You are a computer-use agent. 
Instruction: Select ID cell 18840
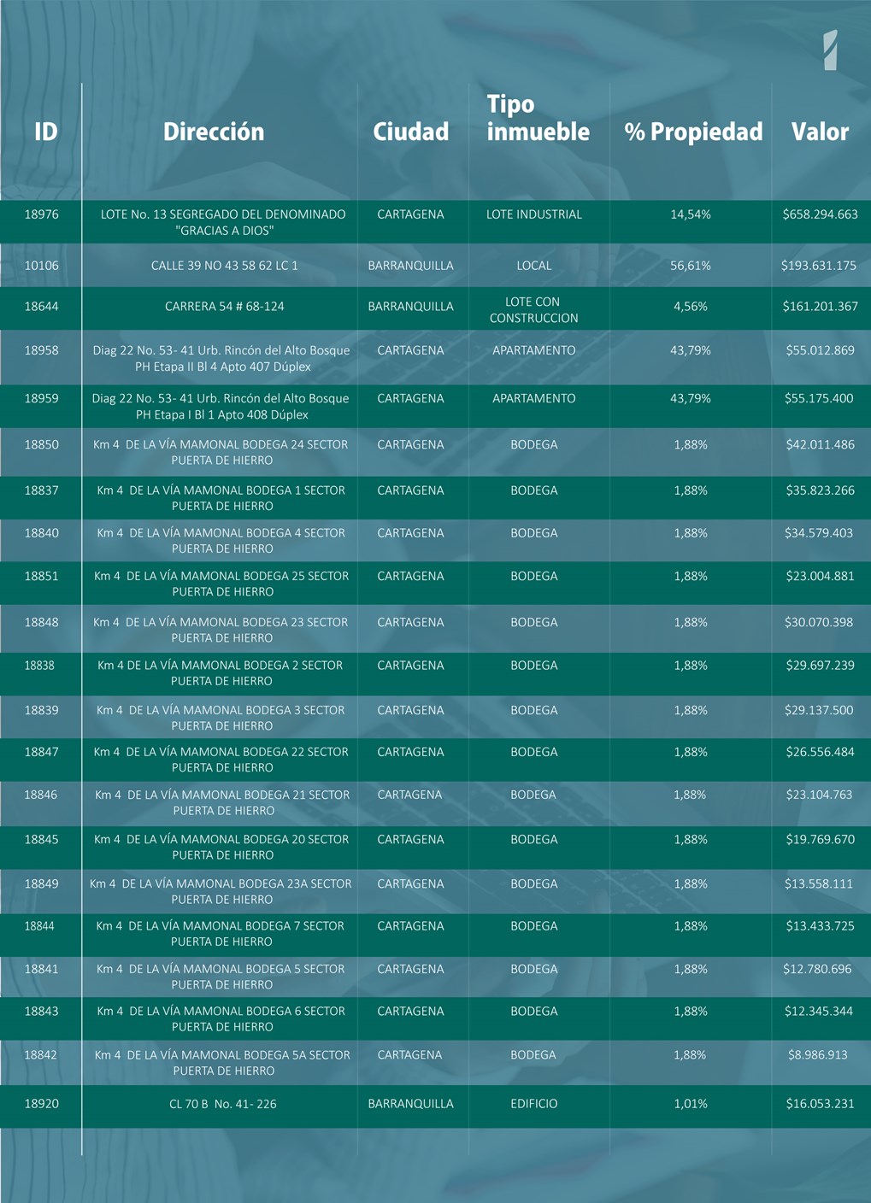coord(41,533)
